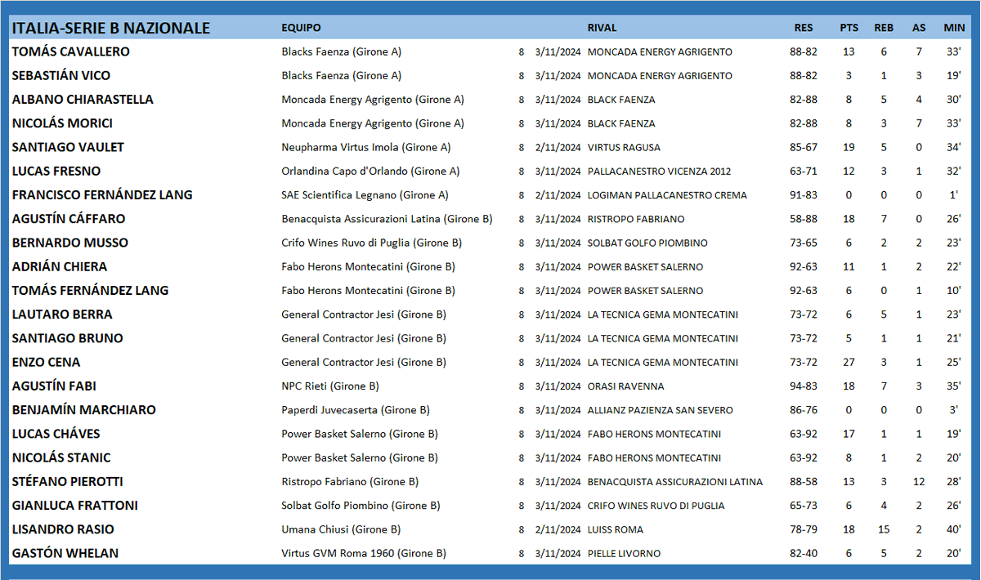Click the ITALIA-SERIE B NAZIONALE title

[x=110, y=29]
